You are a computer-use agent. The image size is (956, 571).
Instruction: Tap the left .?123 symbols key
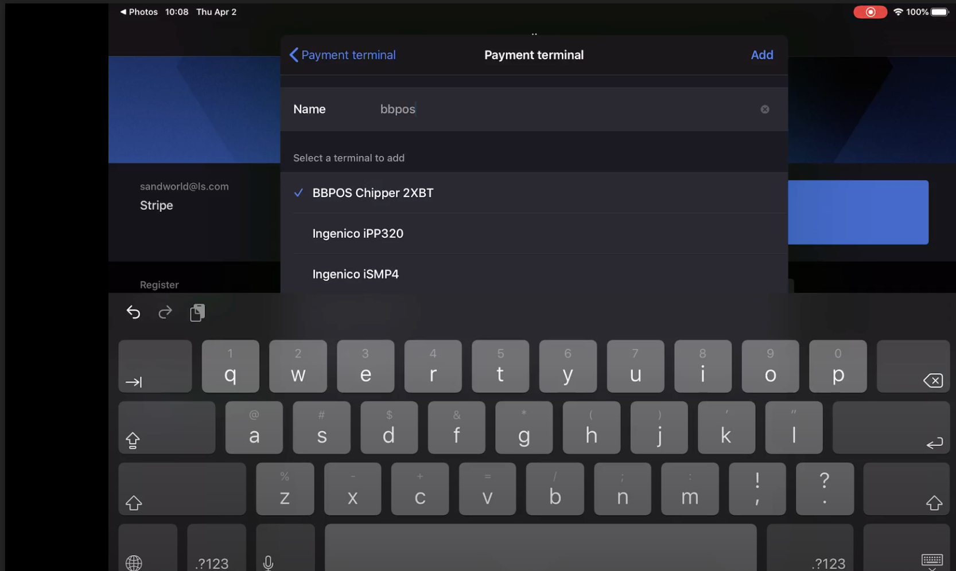pyautogui.click(x=216, y=547)
